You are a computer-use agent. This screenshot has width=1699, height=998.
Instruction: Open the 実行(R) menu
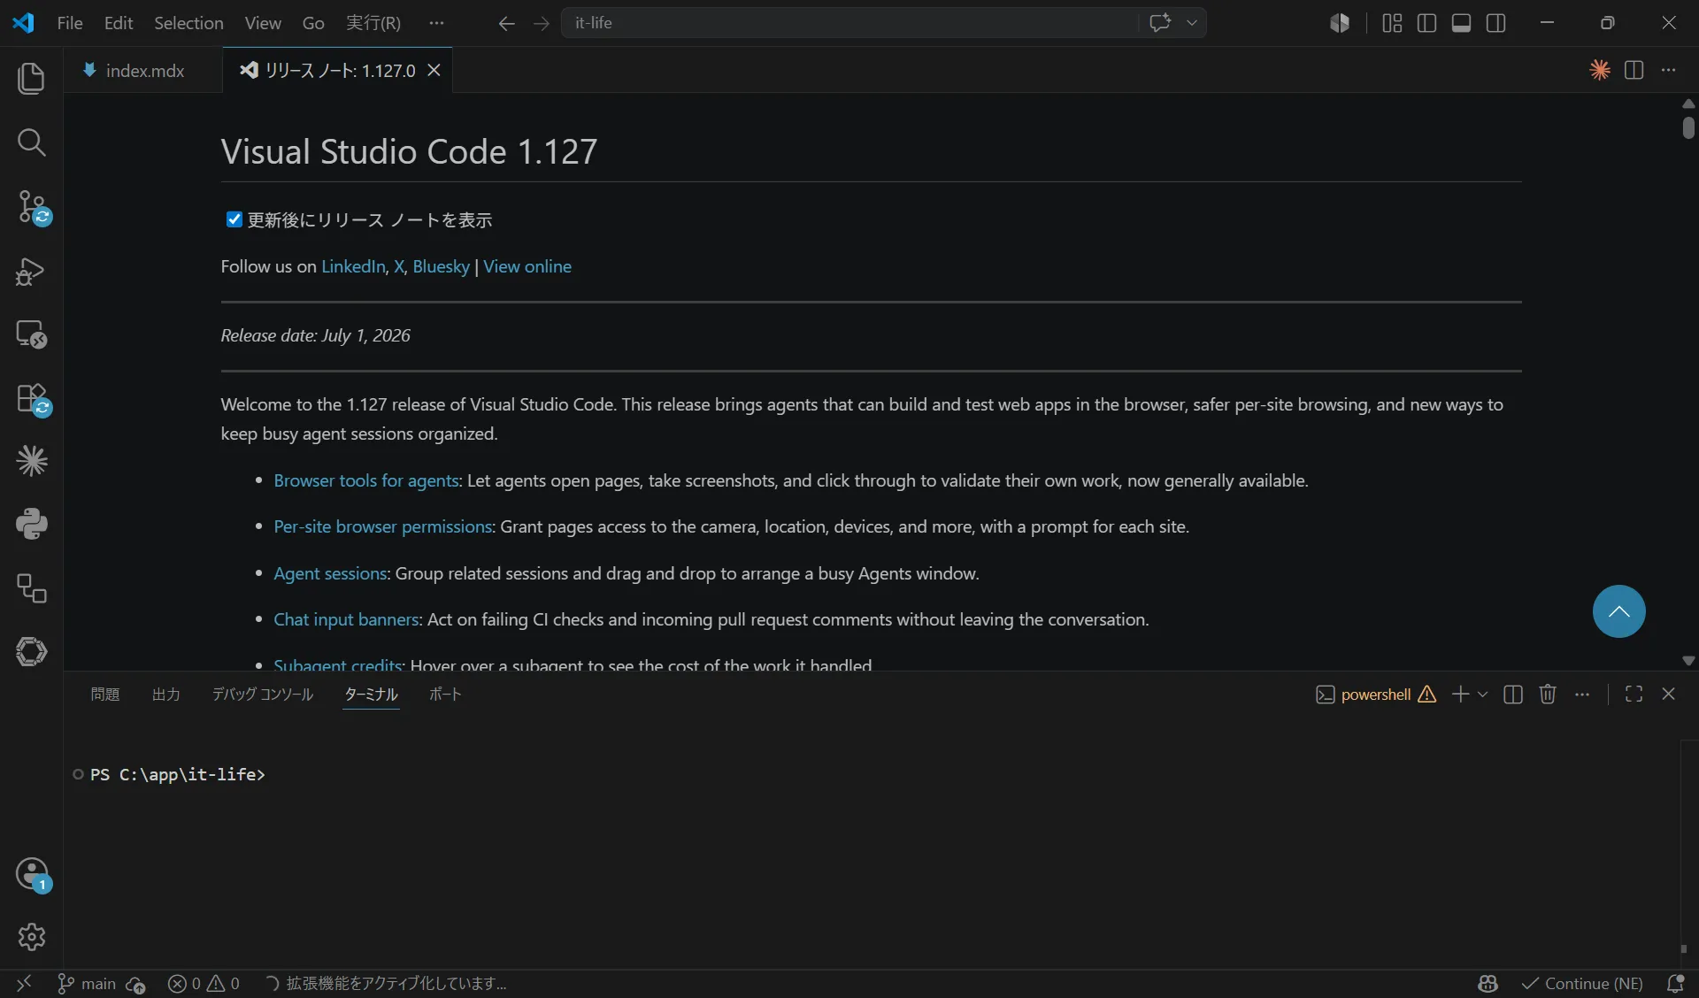click(373, 23)
